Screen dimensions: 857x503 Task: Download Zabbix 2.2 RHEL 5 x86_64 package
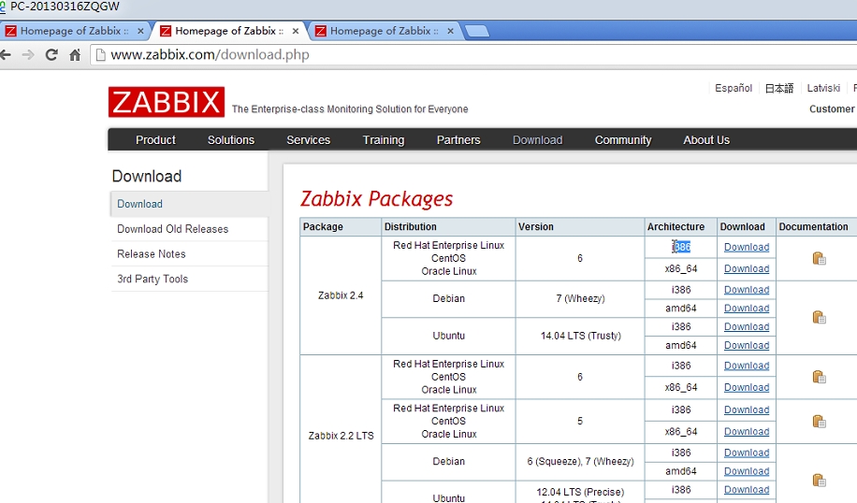747,431
